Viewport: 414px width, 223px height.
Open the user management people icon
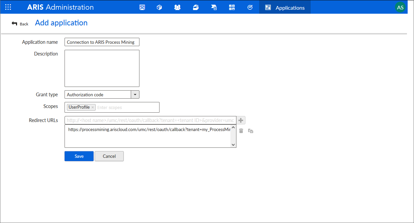coord(178,7)
